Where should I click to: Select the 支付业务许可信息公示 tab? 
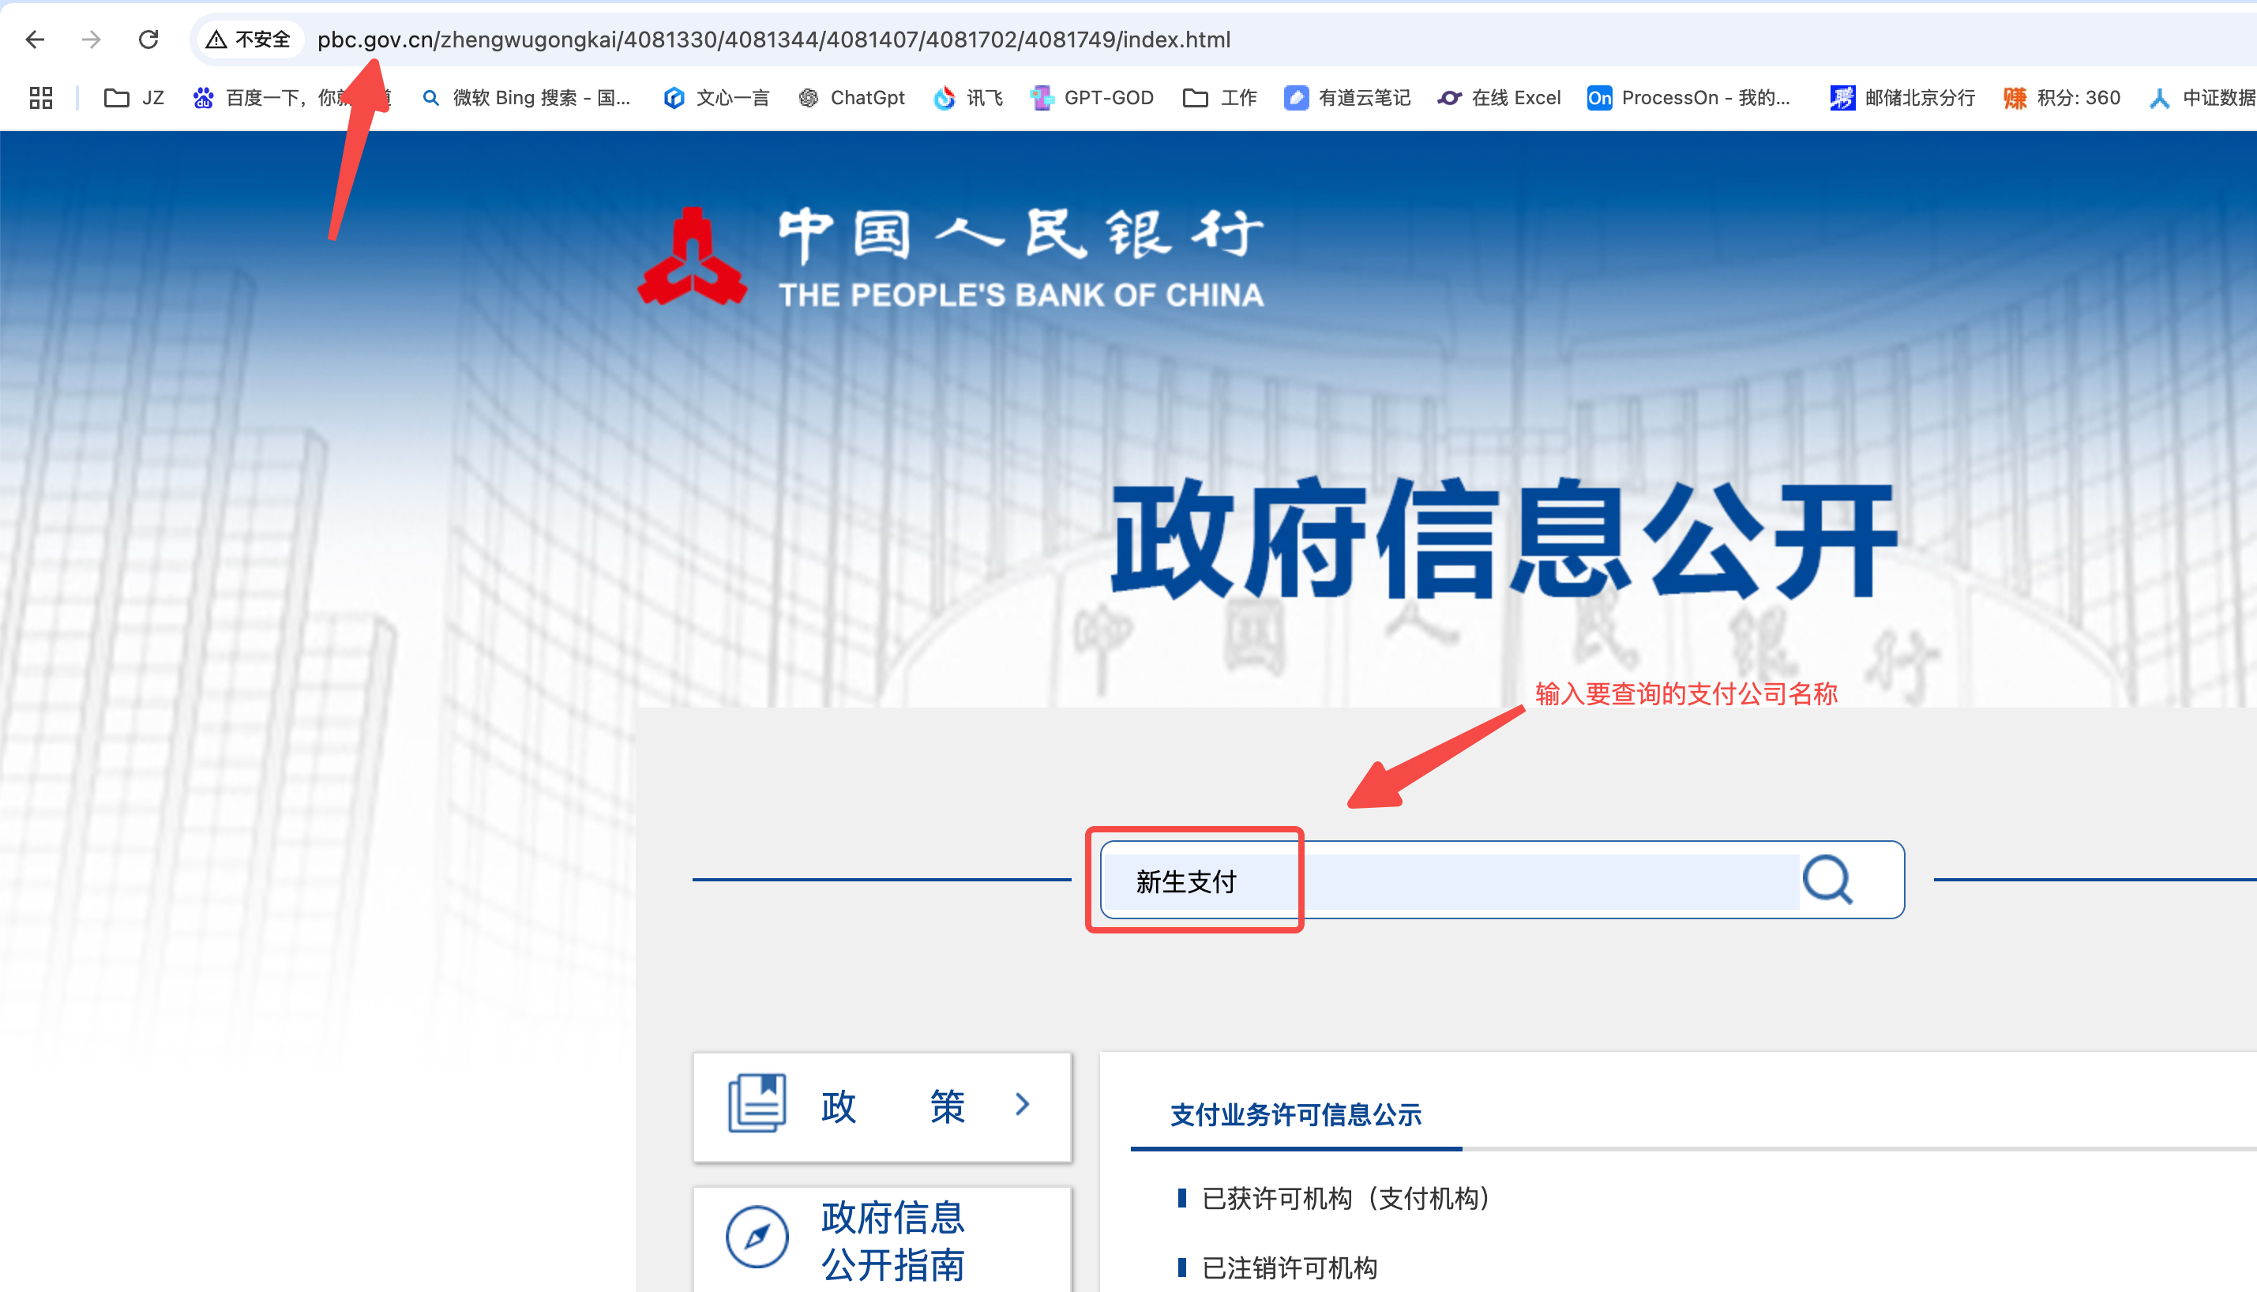[x=1295, y=1114]
